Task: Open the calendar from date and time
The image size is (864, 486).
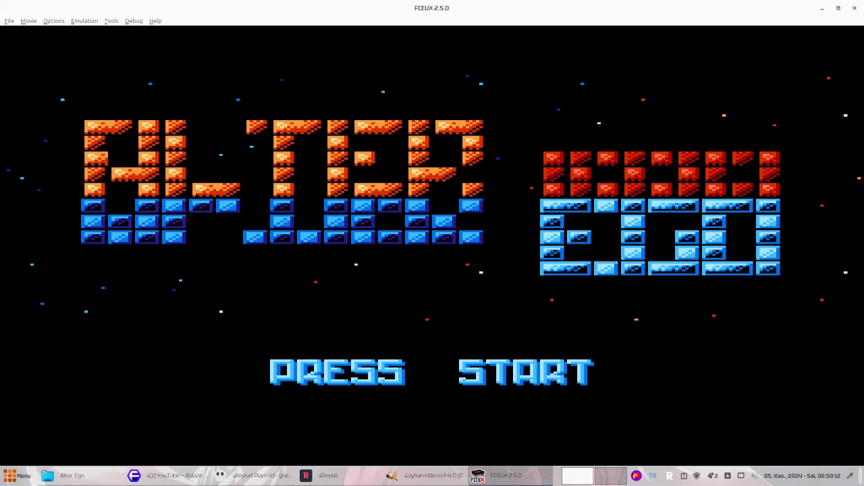Action: click(802, 476)
